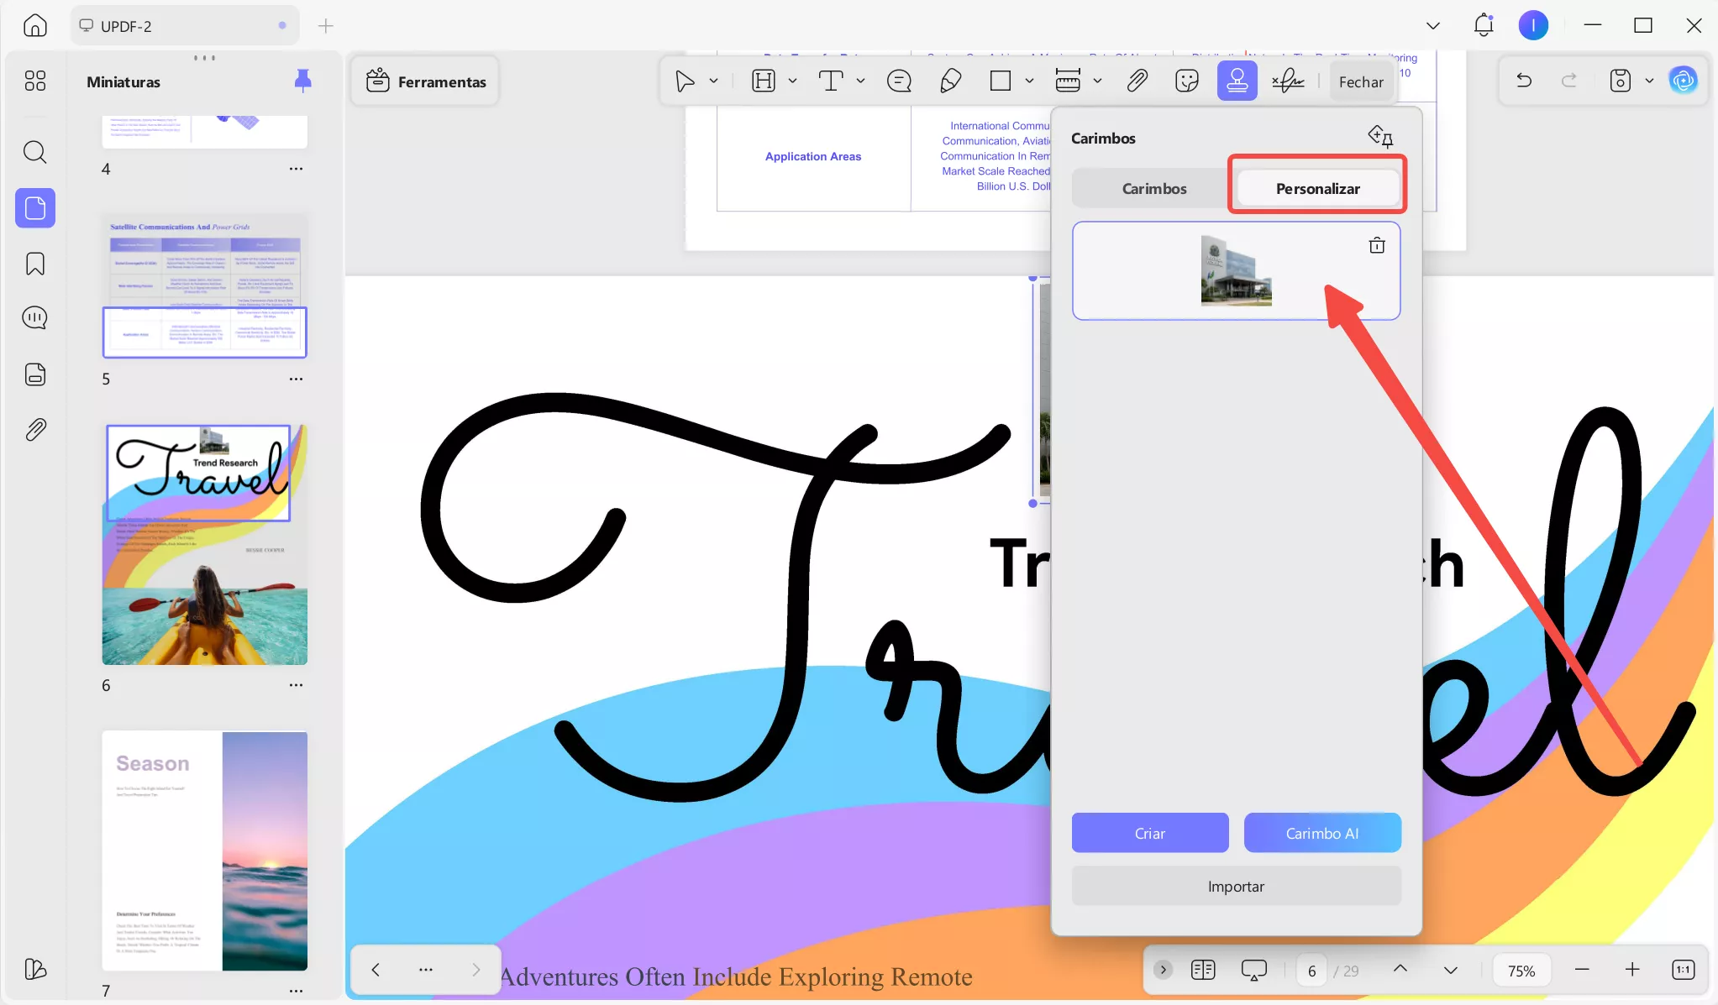The height and width of the screenshot is (1005, 1718).
Task: Click the signature tool icon
Action: (1287, 81)
